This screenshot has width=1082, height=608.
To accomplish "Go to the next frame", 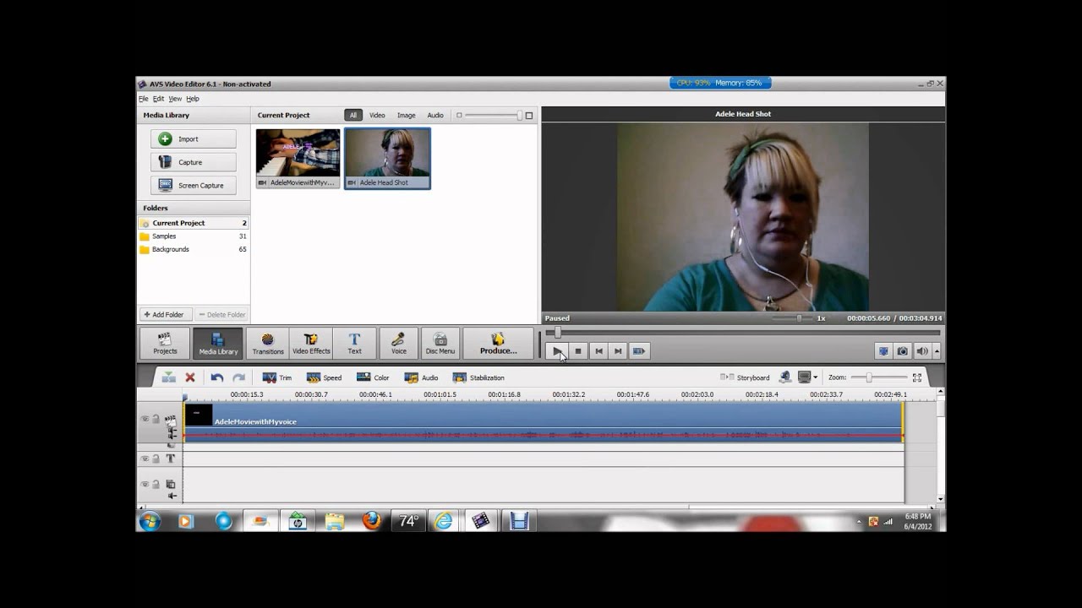I will 618,351.
